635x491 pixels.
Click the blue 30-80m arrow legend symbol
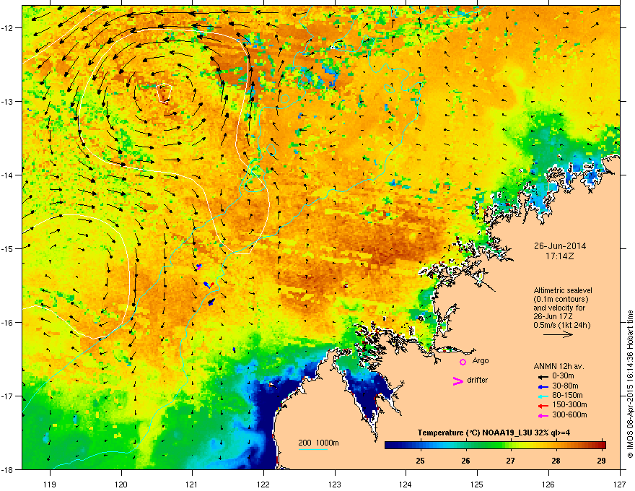pyautogui.click(x=543, y=386)
